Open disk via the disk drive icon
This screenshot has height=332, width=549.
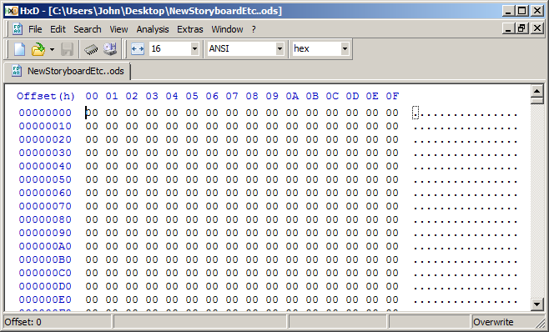(x=110, y=49)
